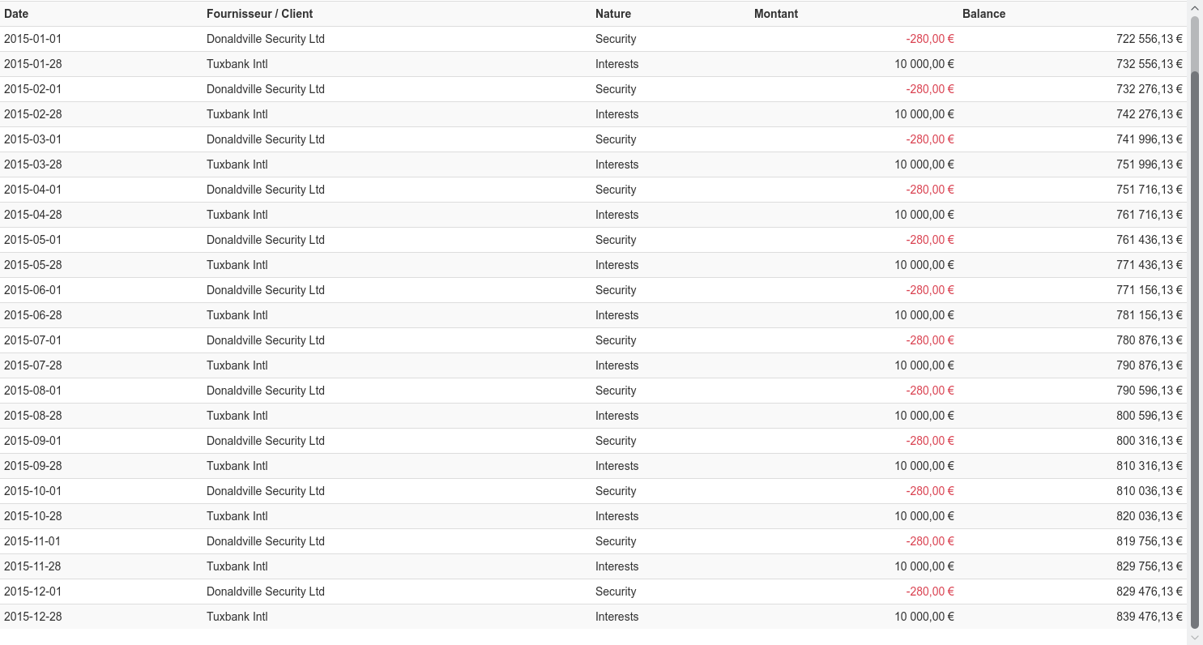This screenshot has width=1203, height=645.
Task: Select date cell 2015-01-28
Action: pyautogui.click(x=32, y=64)
